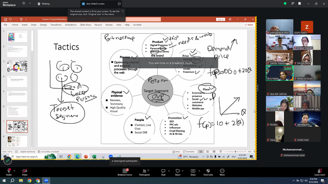The height and width of the screenshot is (184, 328).
Task: Click Accessibility: Investigate in status bar
Action: click(49, 152)
